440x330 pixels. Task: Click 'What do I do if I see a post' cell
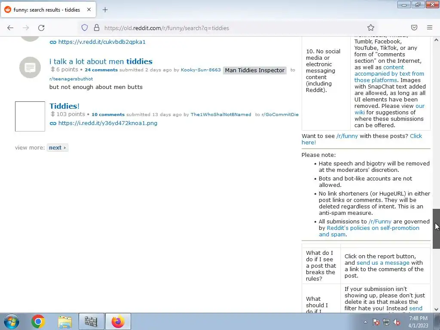(321, 266)
